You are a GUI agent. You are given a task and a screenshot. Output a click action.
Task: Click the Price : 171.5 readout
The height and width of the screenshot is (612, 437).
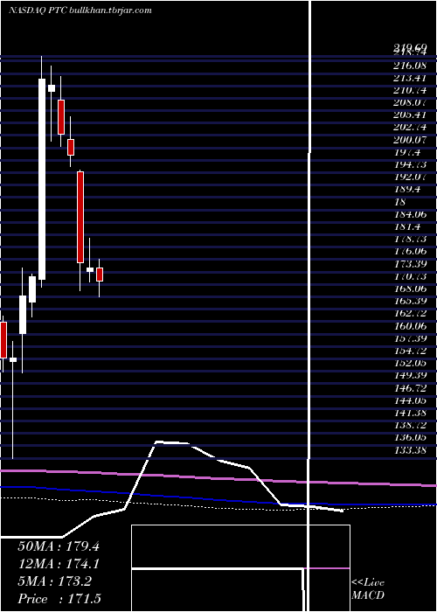tap(59, 599)
